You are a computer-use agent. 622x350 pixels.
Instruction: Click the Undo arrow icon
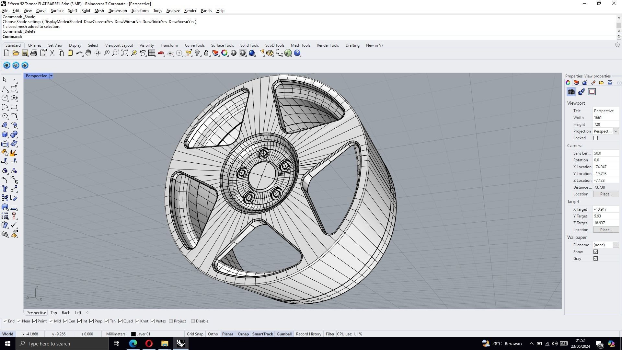click(x=79, y=53)
